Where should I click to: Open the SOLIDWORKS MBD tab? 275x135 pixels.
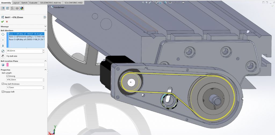tap(73, 3)
